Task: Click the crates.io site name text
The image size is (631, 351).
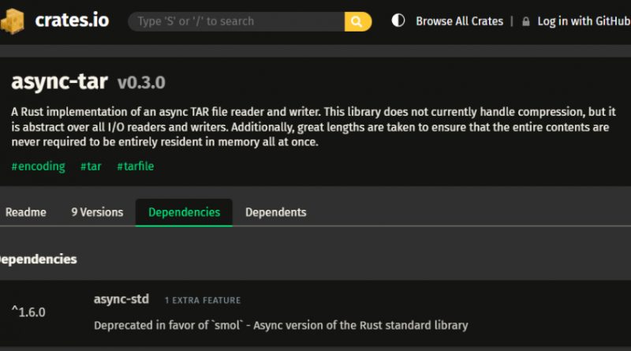Action: coord(73,21)
